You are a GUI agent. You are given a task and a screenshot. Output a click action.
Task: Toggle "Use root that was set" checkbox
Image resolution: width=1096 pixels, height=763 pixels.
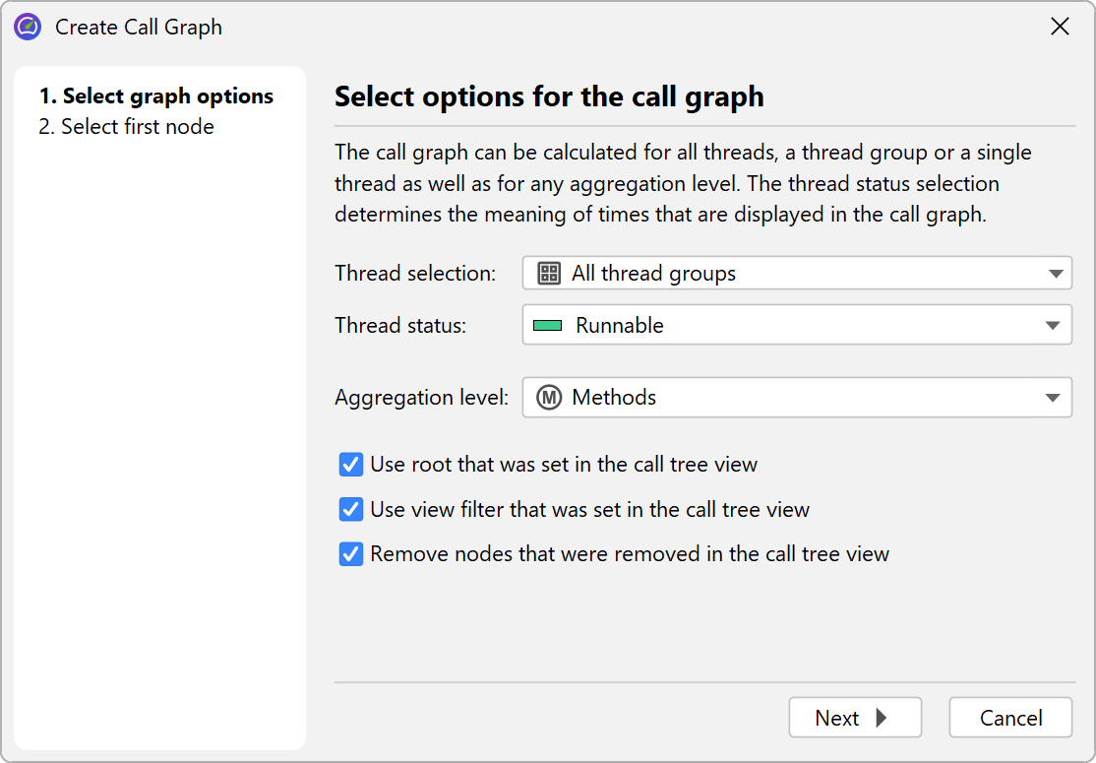(x=351, y=465)
